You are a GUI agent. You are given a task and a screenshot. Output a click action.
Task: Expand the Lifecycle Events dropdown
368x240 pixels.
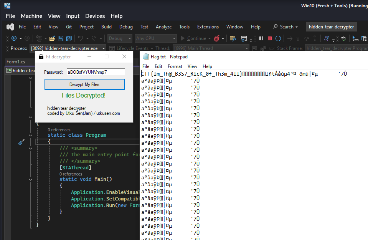pyautogui.click(x=152, y=48)
